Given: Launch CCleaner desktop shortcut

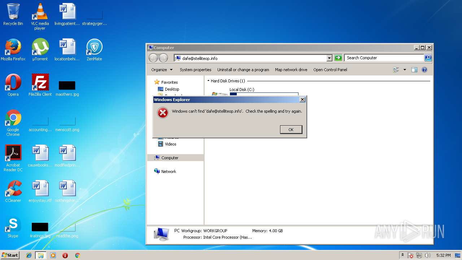Looking at the screenshot, I should [x=13, y=191].
